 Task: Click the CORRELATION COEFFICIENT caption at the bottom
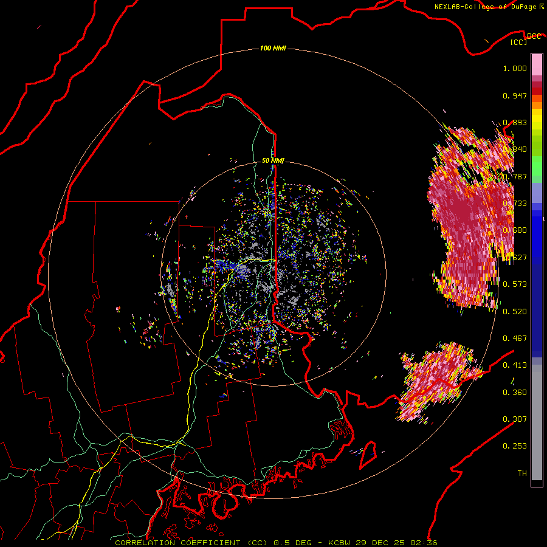click(191, 543)
